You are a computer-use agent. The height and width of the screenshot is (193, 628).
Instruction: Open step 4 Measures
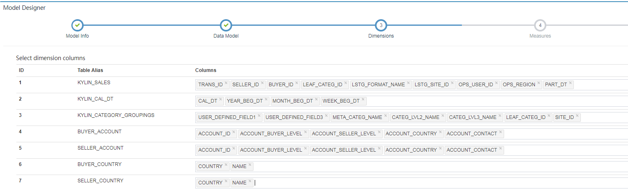[x=540, y=25]
